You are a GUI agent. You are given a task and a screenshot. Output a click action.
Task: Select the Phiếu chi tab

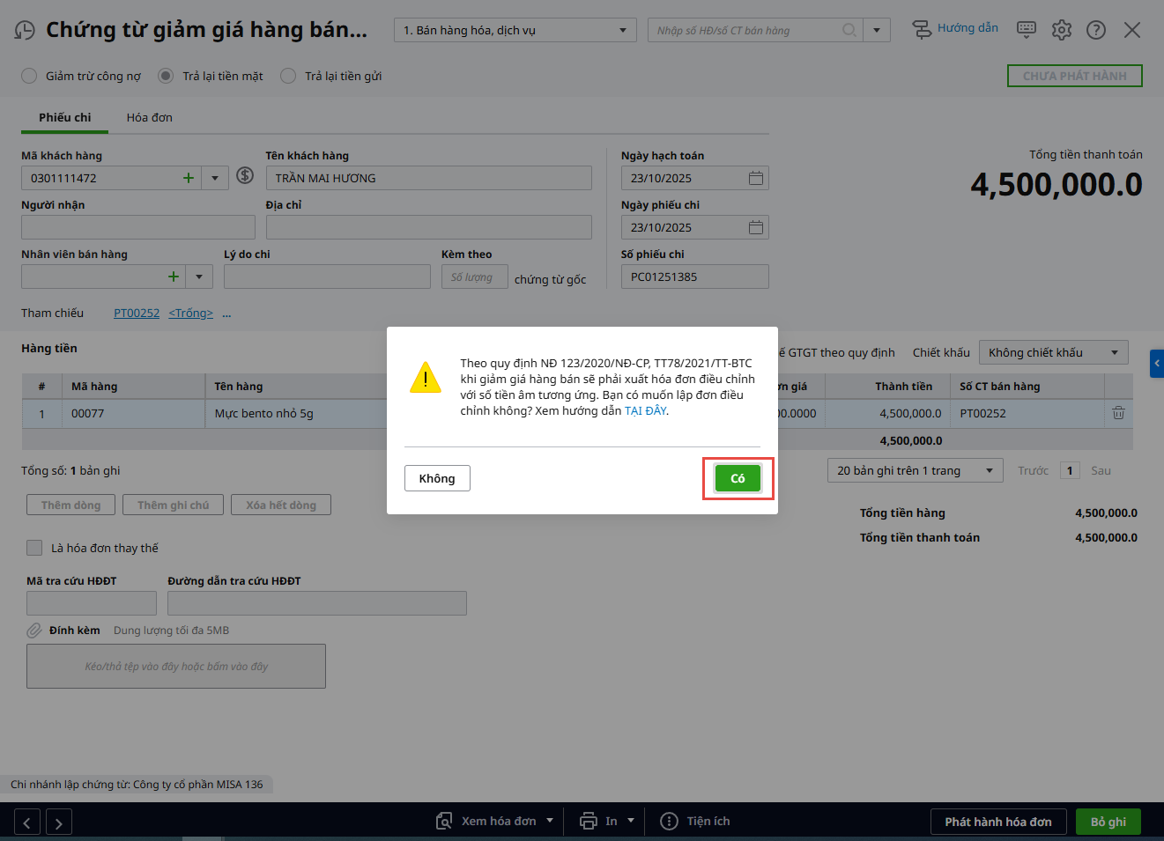64,117
